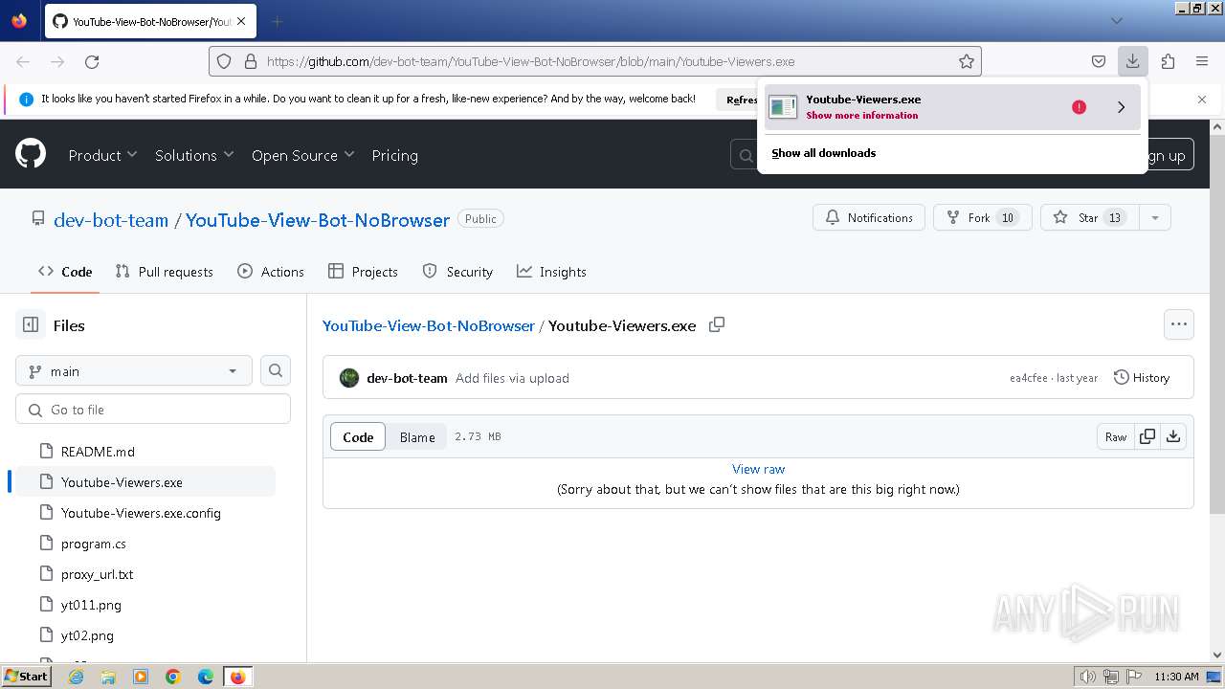Open the new tab plus button

[x=277, y=21]
